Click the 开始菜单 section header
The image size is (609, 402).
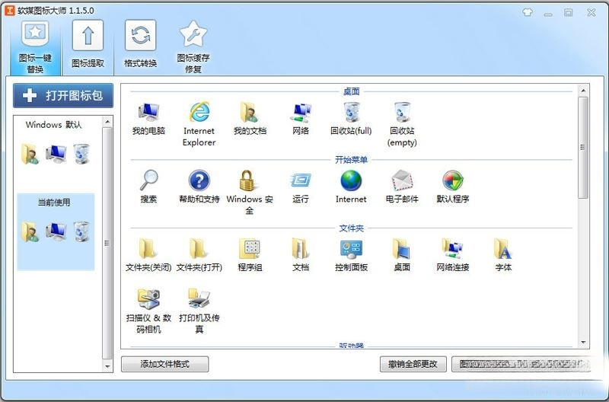click(351, 160)
